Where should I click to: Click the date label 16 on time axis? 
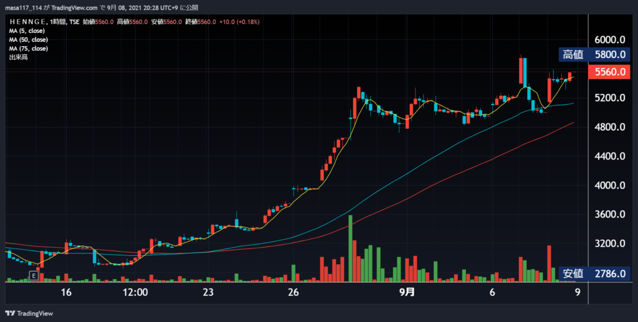coord(66,292)
